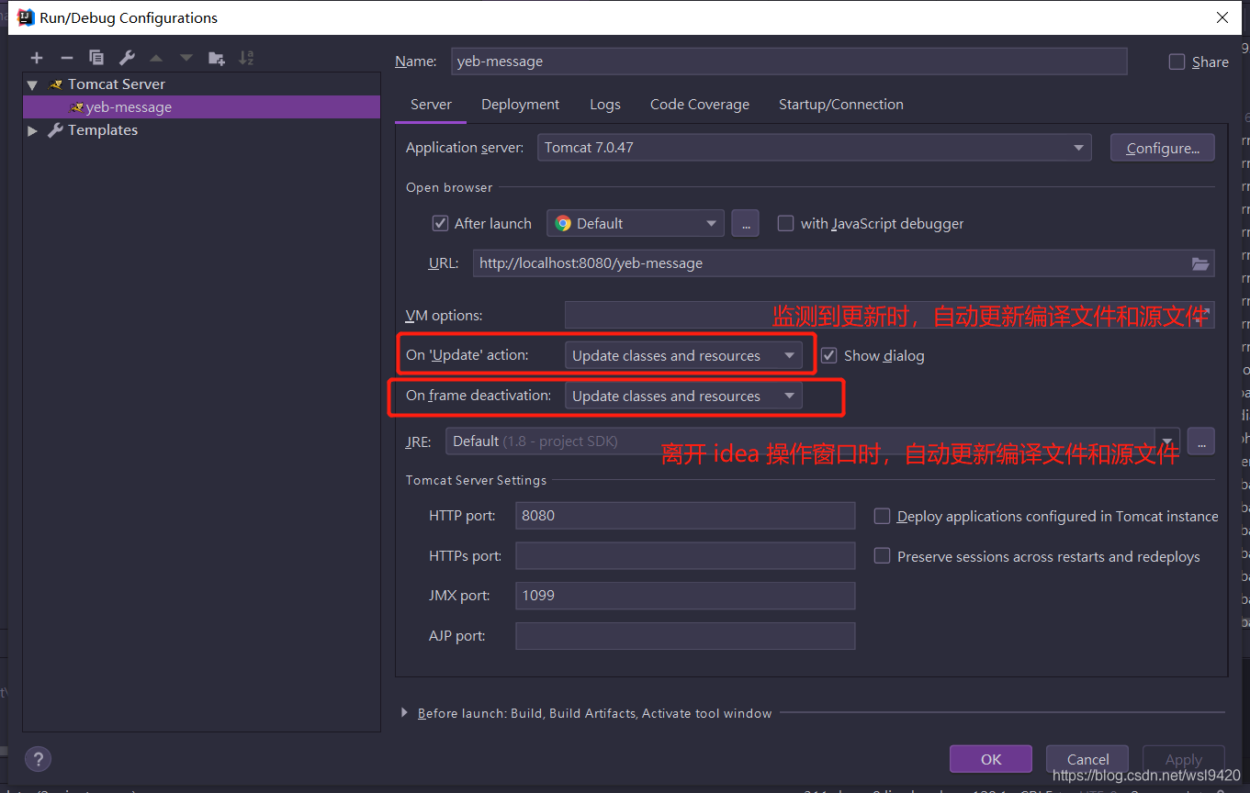This screenshot has width=1250, height=793.
Task: Switch to the Deployment tab
Action: 520,105
